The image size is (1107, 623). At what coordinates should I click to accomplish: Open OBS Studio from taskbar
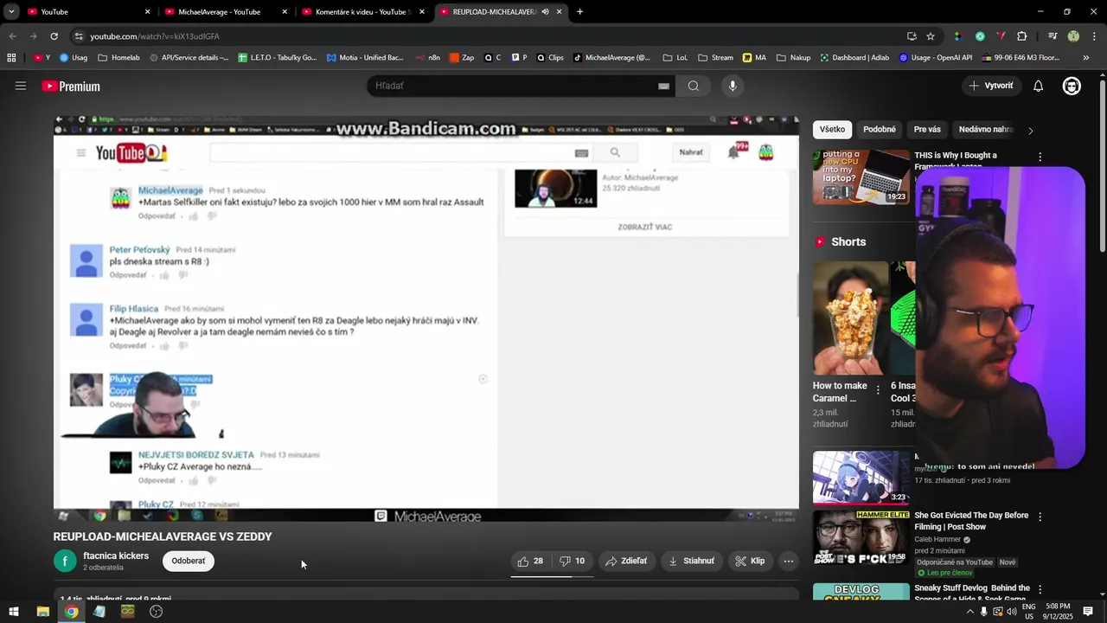coord(156,612)
